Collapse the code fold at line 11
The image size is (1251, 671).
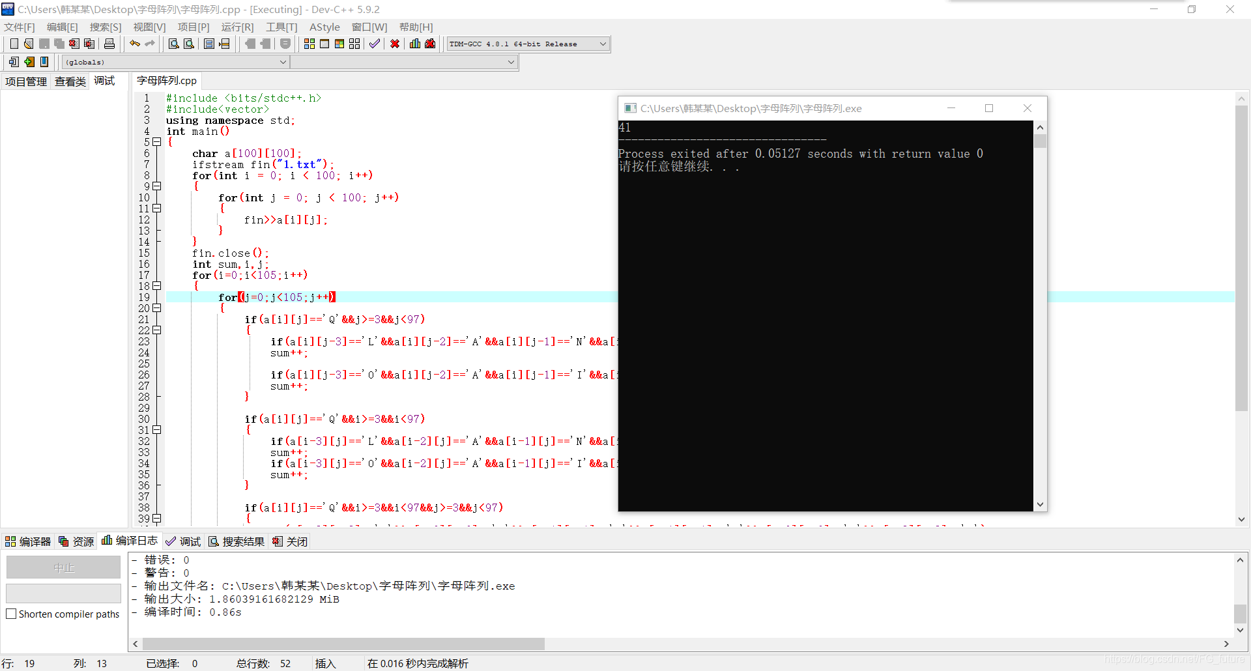(x=156, y=208)
